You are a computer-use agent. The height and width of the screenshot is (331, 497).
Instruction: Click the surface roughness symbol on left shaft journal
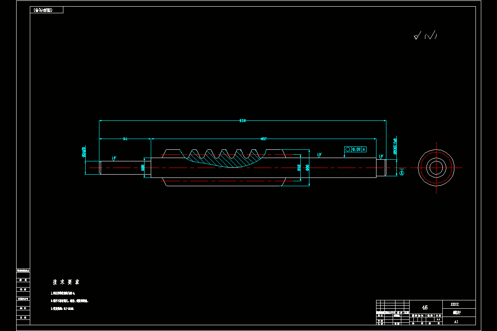point(113,158)
